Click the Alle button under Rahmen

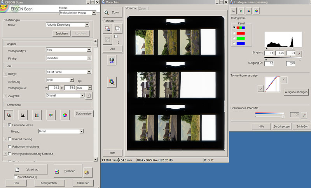(112, 49)
